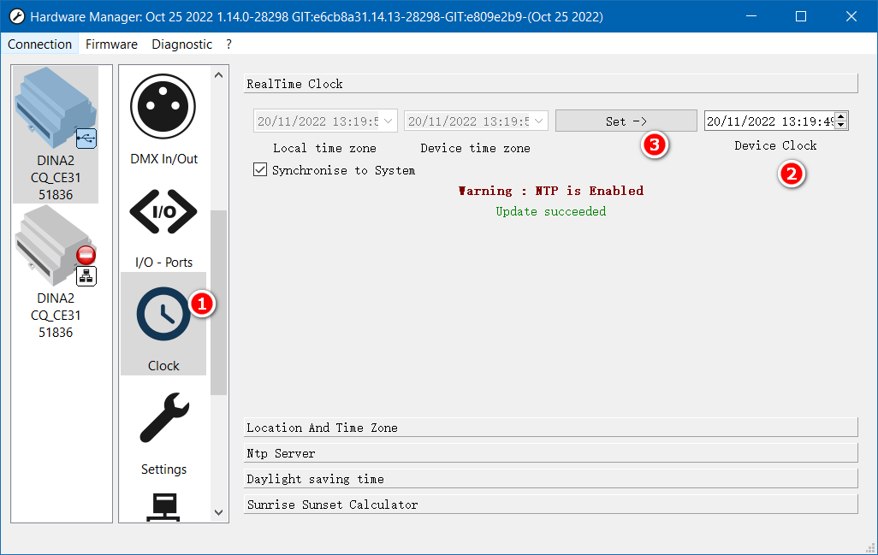Open the Connection menu
Image resolution: width=878 pixels, height=555 pixels.
click(x=40, y=44)
